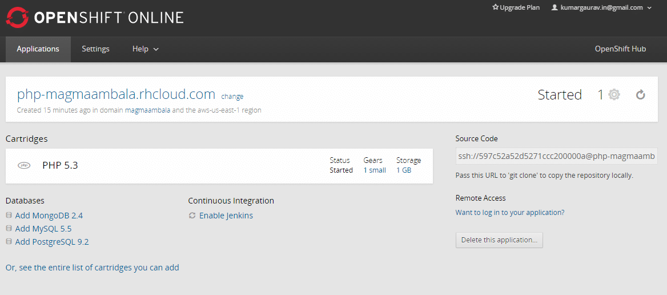The image size is (667, 295).
Task: Click the gear count number 1
Action: [x=601, y=94]
